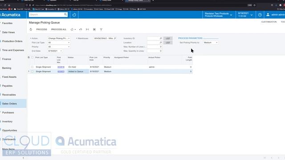Viewport: 285px width, 160px height.
Task: Open Data Views in sidebar
Action: 8,32
